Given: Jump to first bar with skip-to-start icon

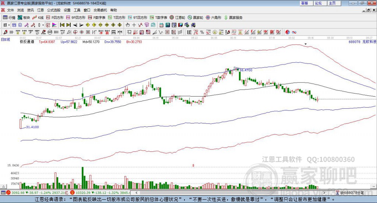Looking at the screenshot, I should click(x=62, y=25).
